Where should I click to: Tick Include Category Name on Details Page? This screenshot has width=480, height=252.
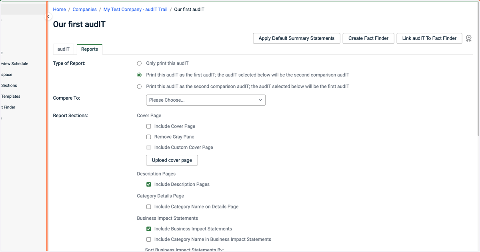tap(149, 207)
